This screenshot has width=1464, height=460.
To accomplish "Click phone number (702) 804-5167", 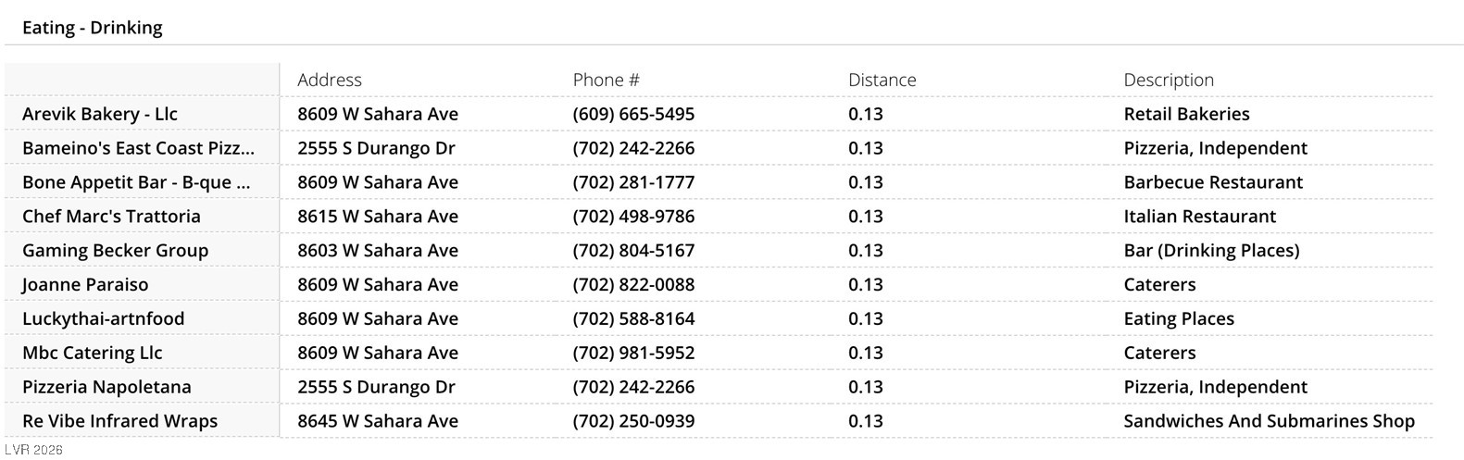I will coord(633,251).
